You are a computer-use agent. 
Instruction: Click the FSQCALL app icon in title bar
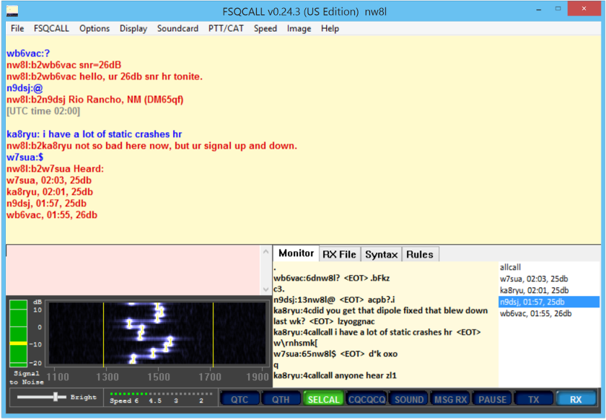tap(12, 11)
